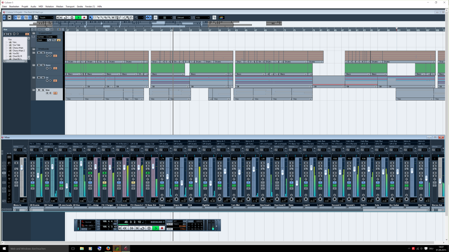Open edit channel settings for GR Drums
The height and width of the screenshot is (252, 449).
coord(33,179)
